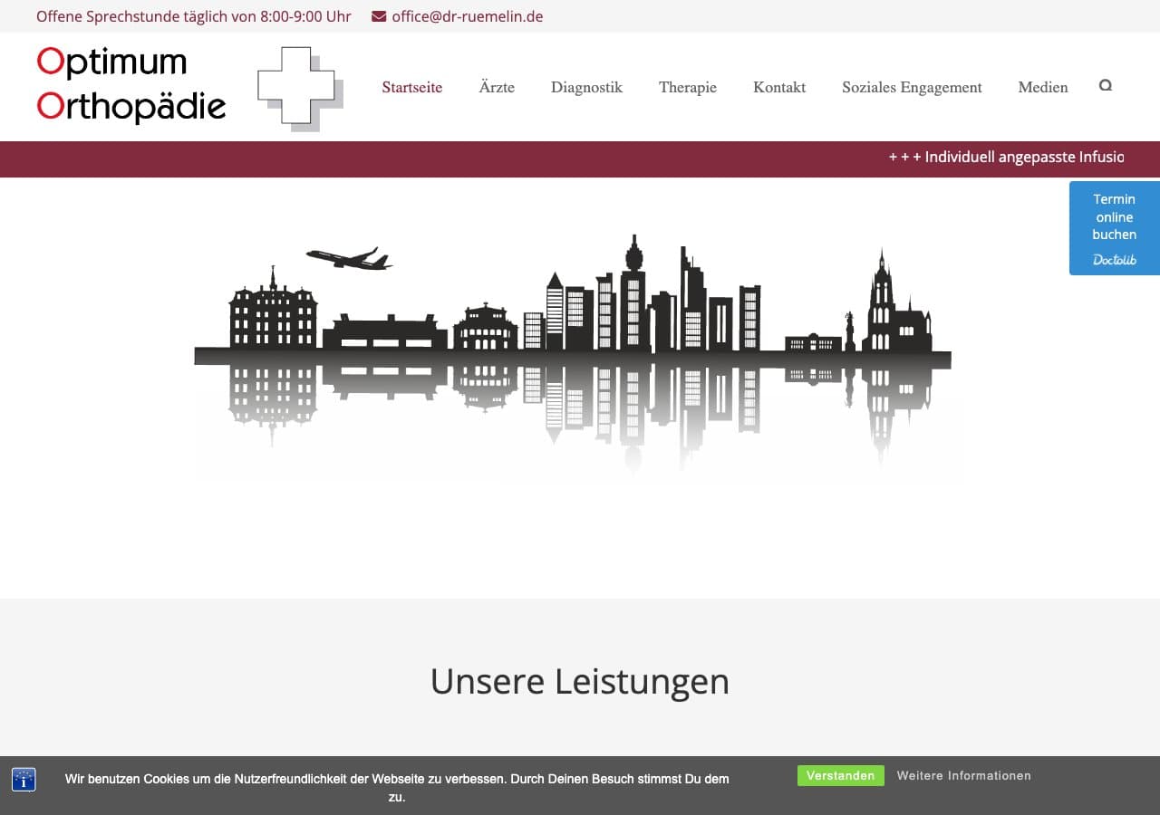This screenshot has height=815, width=1160.
Task: Click the medical cross icon in the header
Action: pos(298,86)
